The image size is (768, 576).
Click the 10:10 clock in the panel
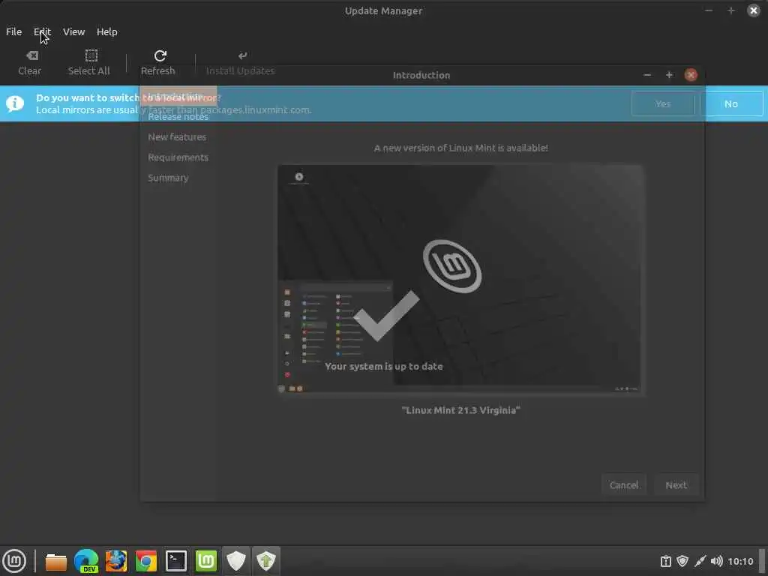(740, 561)
